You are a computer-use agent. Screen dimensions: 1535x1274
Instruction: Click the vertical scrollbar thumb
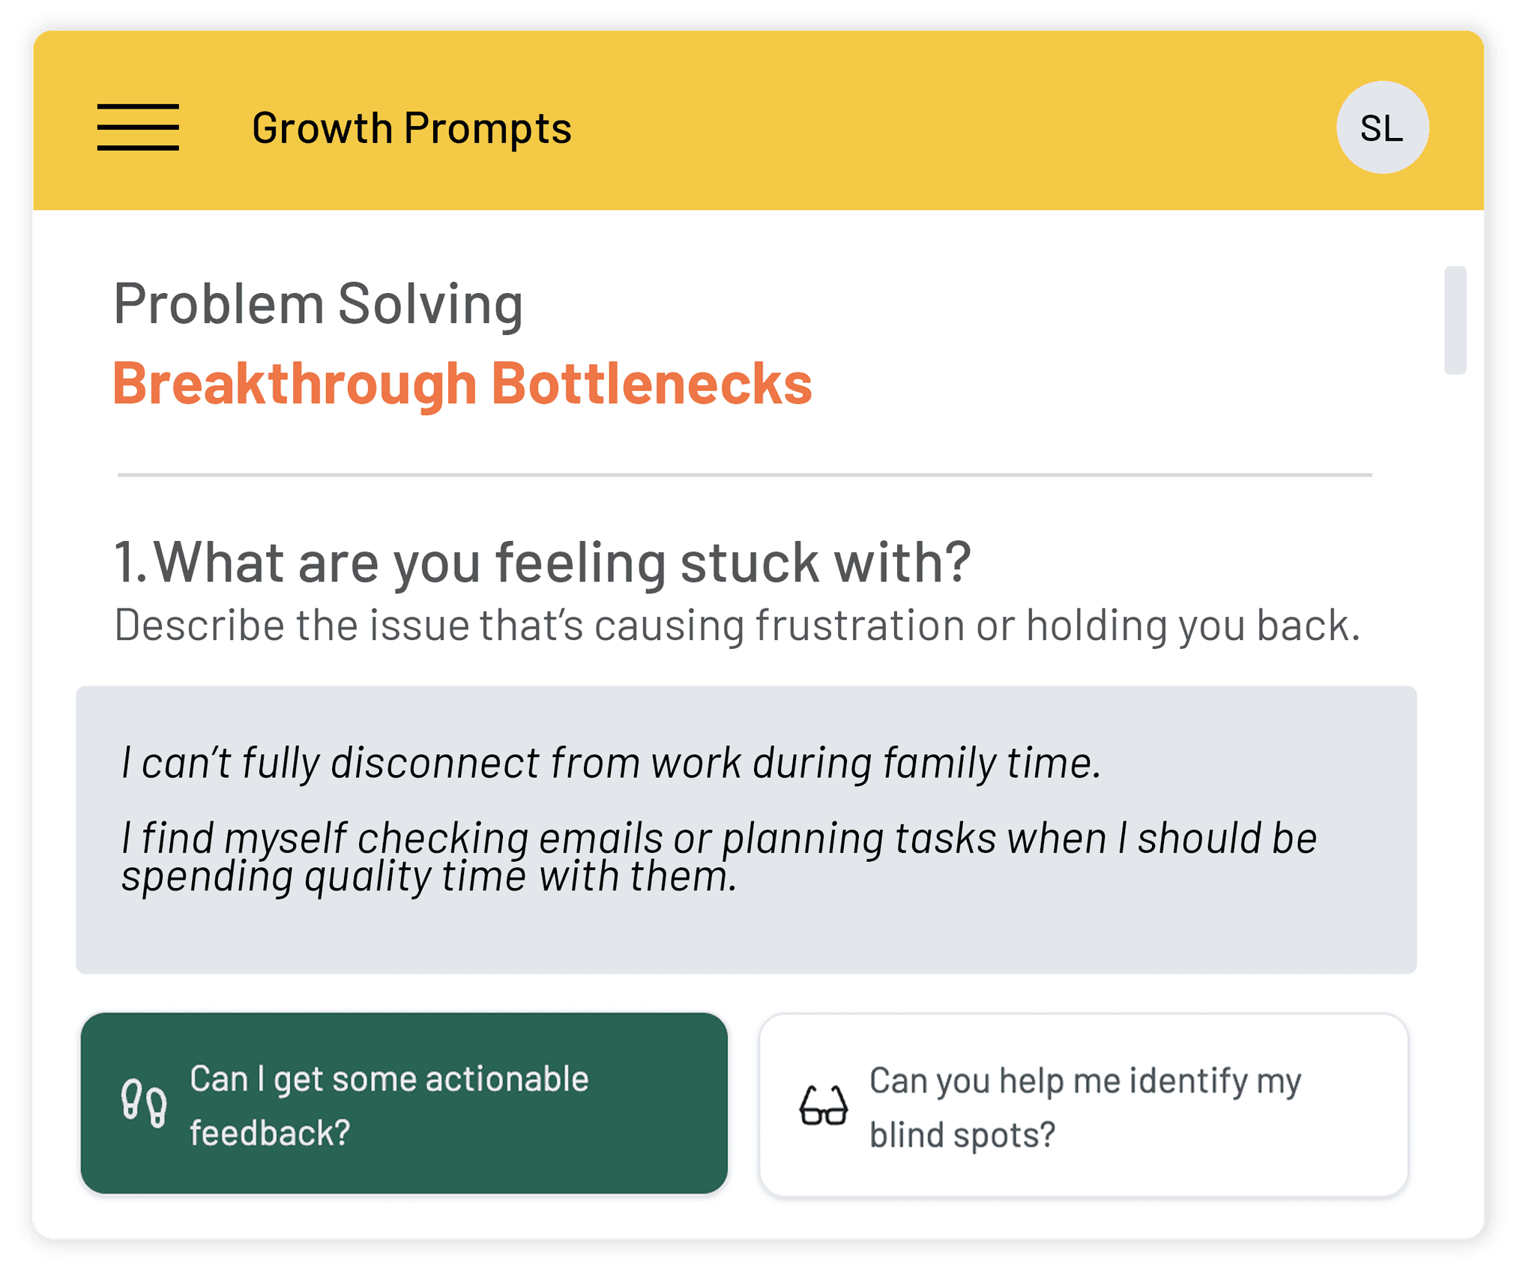pyautogui.click(x=1455, y=320)
